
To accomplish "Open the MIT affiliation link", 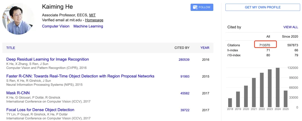I will pos(92,15).
